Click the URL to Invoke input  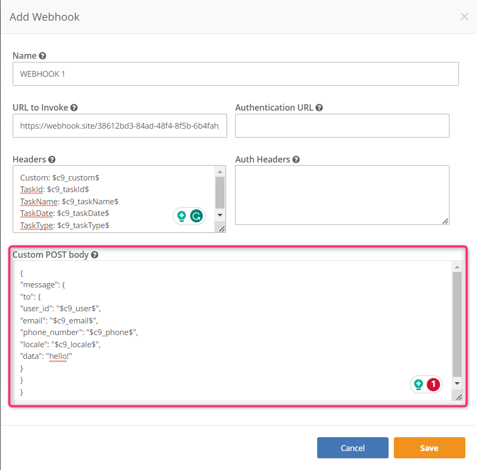tap(120, 125)
